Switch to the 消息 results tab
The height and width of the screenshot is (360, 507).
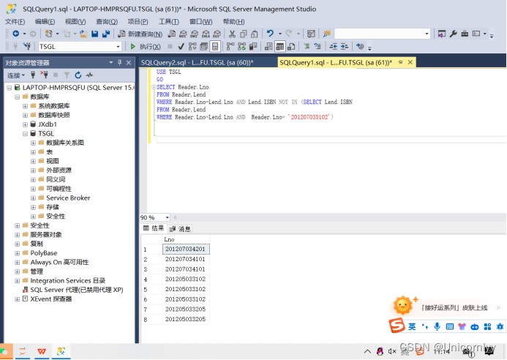coord(181,229)
